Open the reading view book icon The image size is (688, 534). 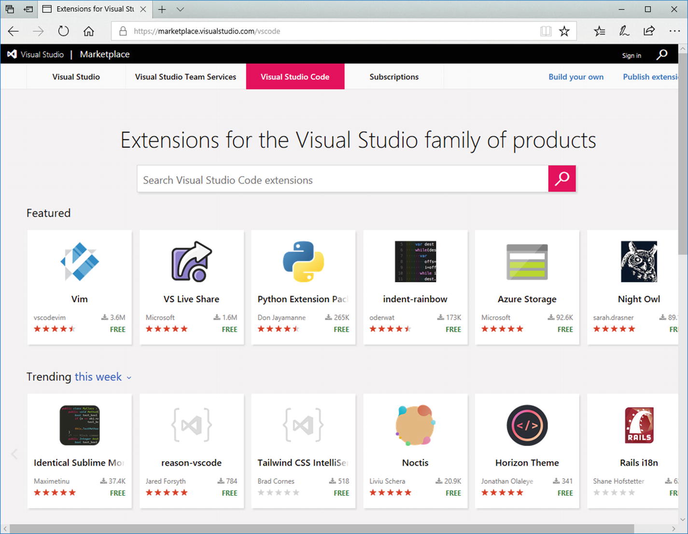click(546, 31)
